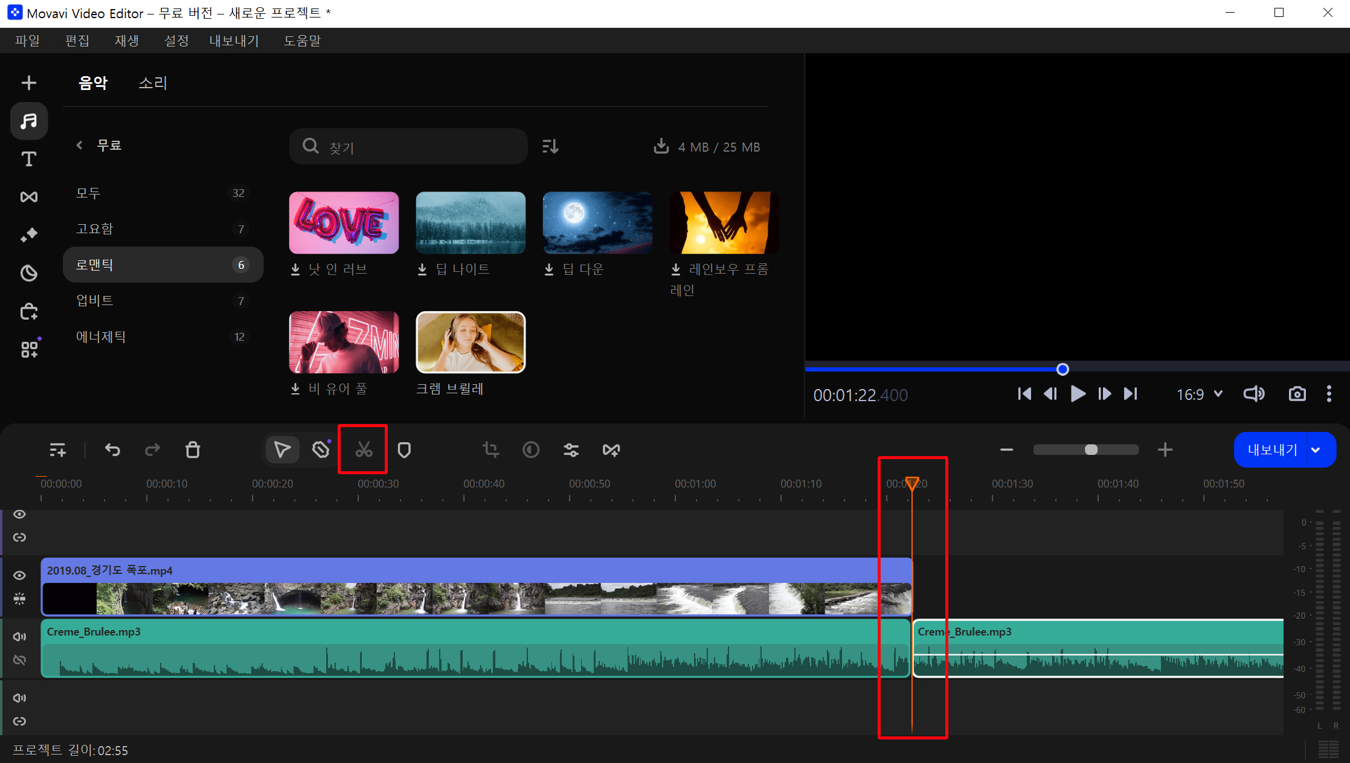Click the undo arrow
The width and height of the screenshot is (1350, 763).
coord(112,450)
